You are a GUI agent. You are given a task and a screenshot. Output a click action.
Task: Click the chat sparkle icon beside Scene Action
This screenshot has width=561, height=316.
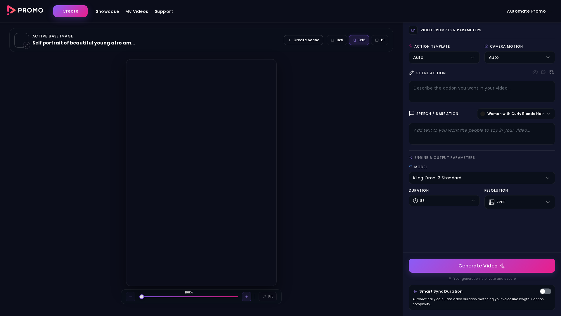pos(543,72)
